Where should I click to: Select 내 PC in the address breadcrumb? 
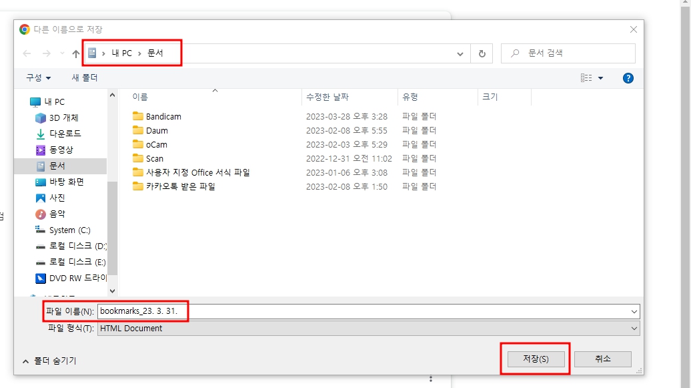[121, 53]
